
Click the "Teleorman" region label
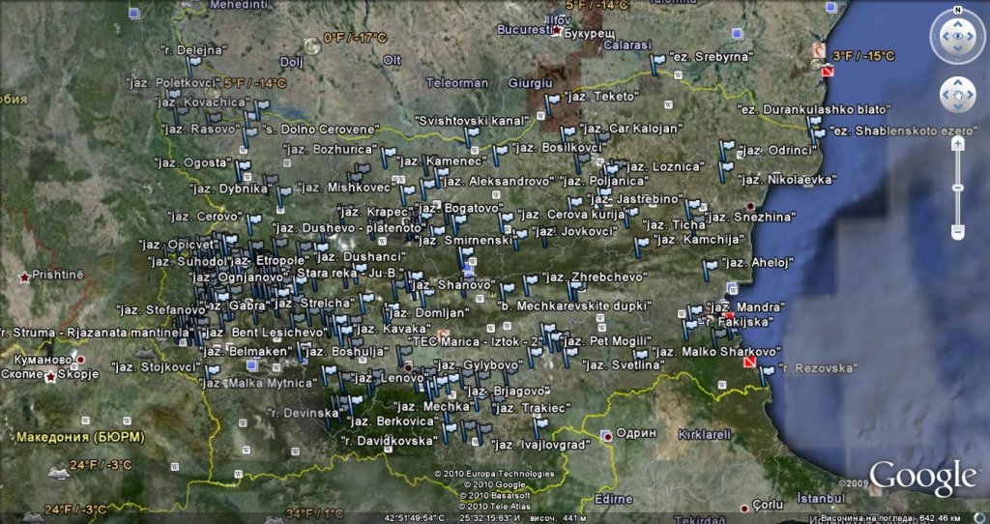456,83
